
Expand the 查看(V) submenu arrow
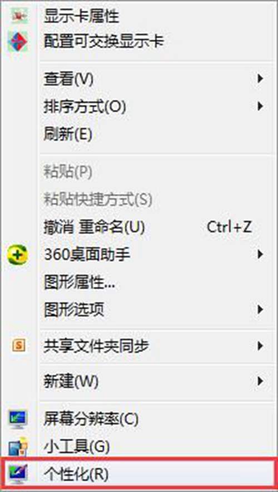[x=260, y=79]
